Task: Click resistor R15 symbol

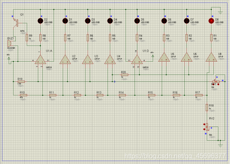Action: 152,95
